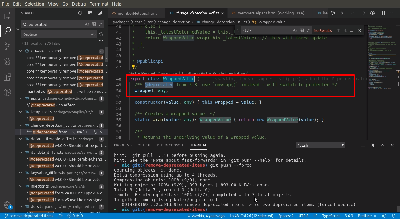Clear the search results
The image size is (400, 219).
[90, 13]
